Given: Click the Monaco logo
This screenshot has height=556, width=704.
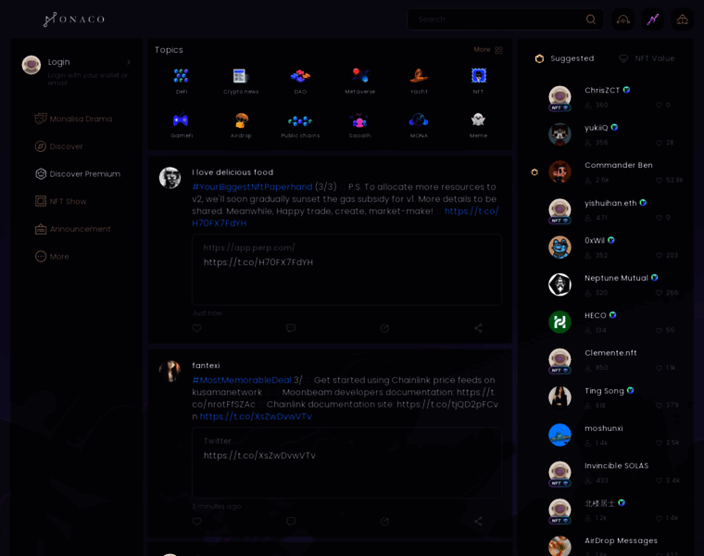Looking at the screenshot, I should click(74, 19).
